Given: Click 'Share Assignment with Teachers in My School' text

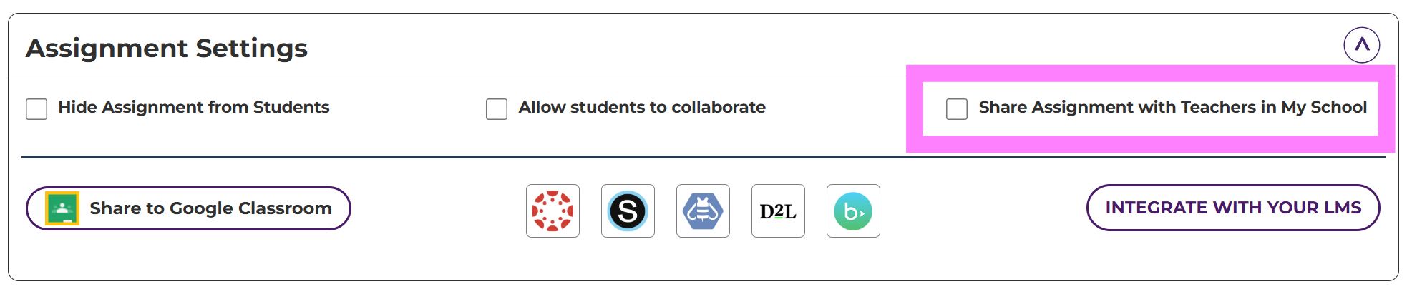Looking at the screenshot, I should 1172,107.
